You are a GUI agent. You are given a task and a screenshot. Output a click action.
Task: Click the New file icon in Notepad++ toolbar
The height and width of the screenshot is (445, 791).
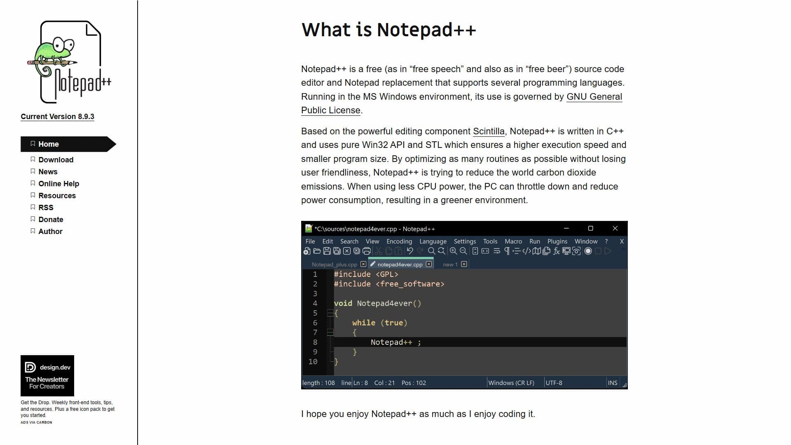click(x=307, y=251)
